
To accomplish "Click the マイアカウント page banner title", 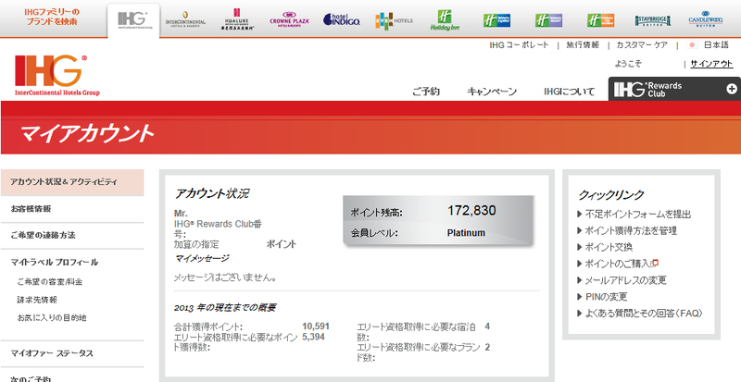I will tap(87, 134).
